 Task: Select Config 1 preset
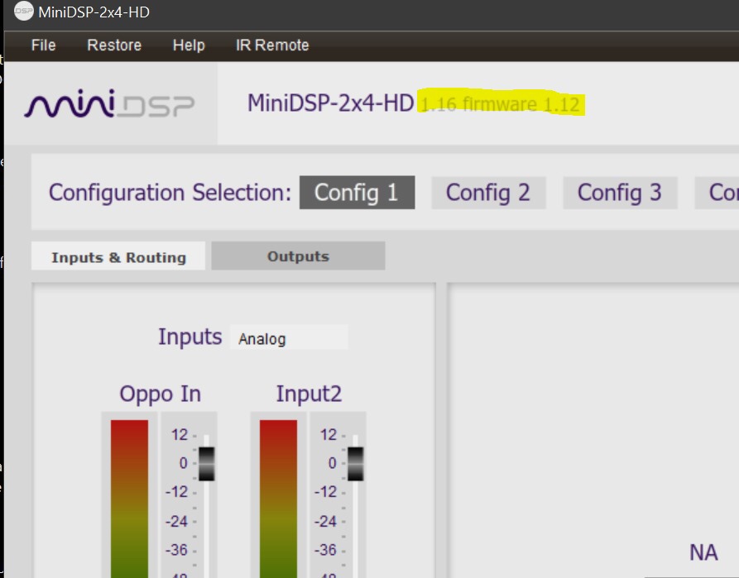point(357,193)
